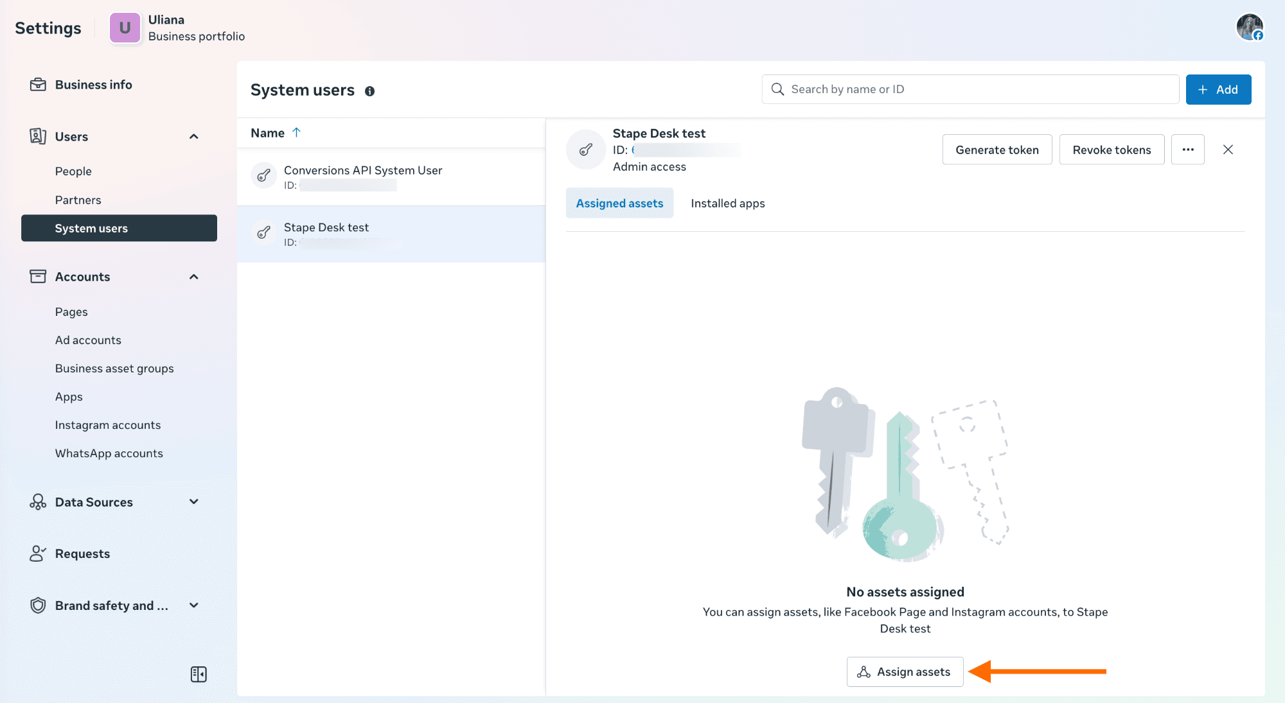The width and height of the screenshot is (1285, 703).
Task: Expand the Data Sources section
Action: coord(193,501)
